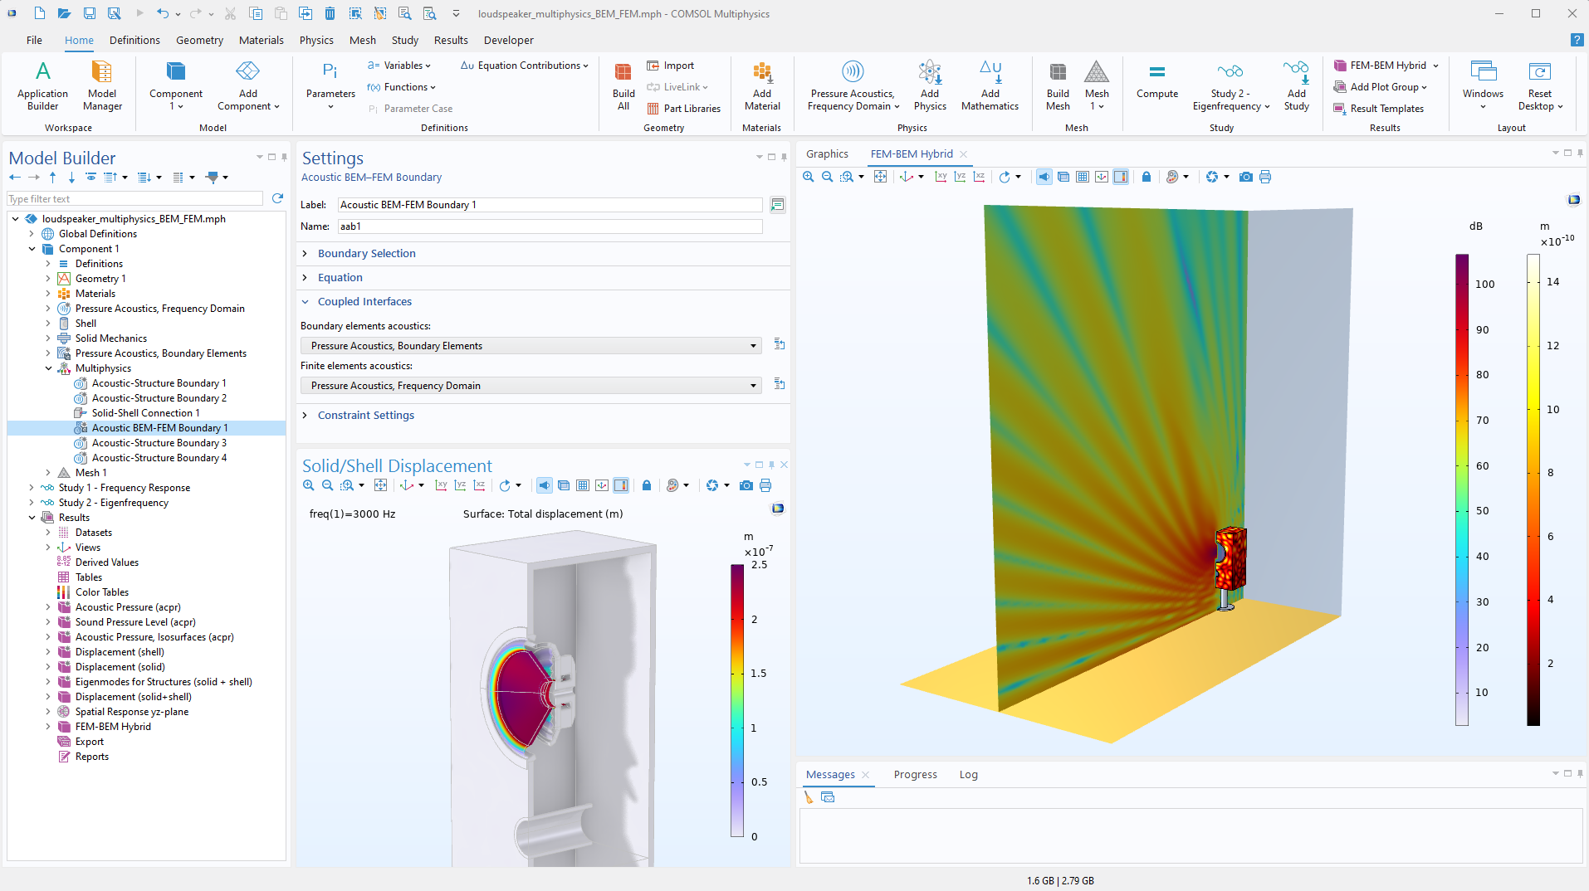Click the Duplicate icon in quick access toolbar

click(x=306, y=13)
